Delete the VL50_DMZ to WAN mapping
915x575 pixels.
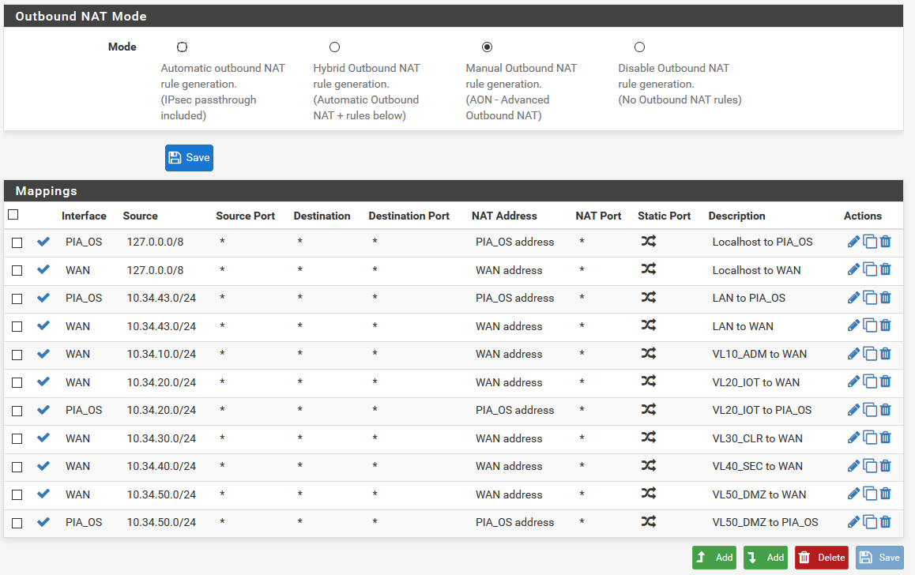(x=886, y=494)
